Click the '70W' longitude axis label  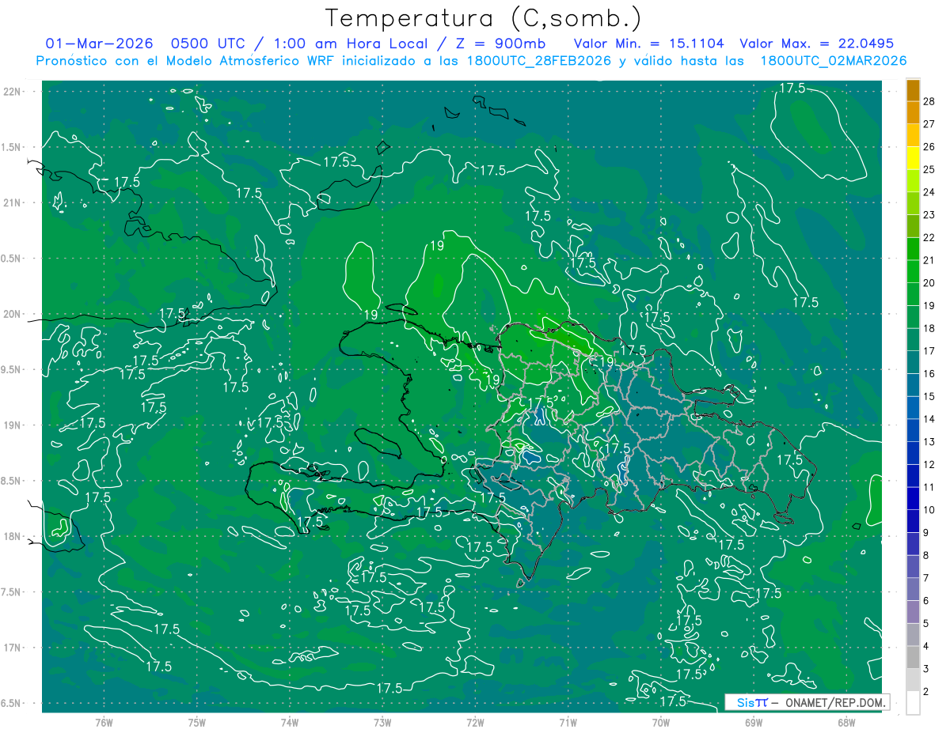661,723
